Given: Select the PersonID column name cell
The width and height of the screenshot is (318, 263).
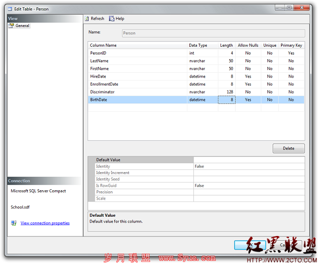Looking at the screenshot, I should 138,53.
